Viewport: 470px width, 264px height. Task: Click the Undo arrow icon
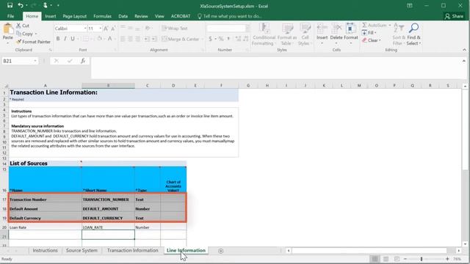point(21,5)
